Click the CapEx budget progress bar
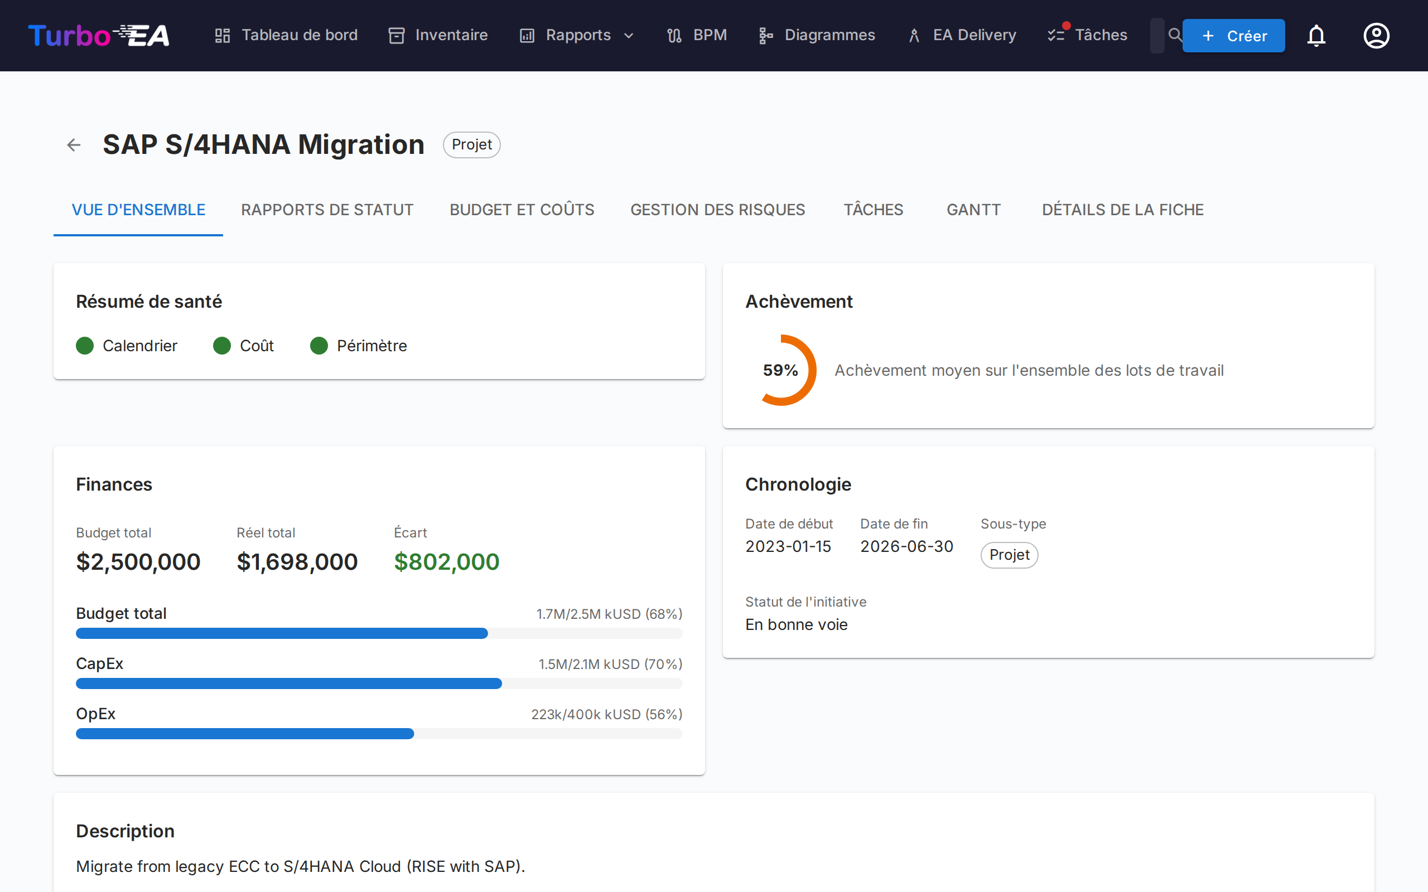The image size is (1428, 892). pos(379,683)
